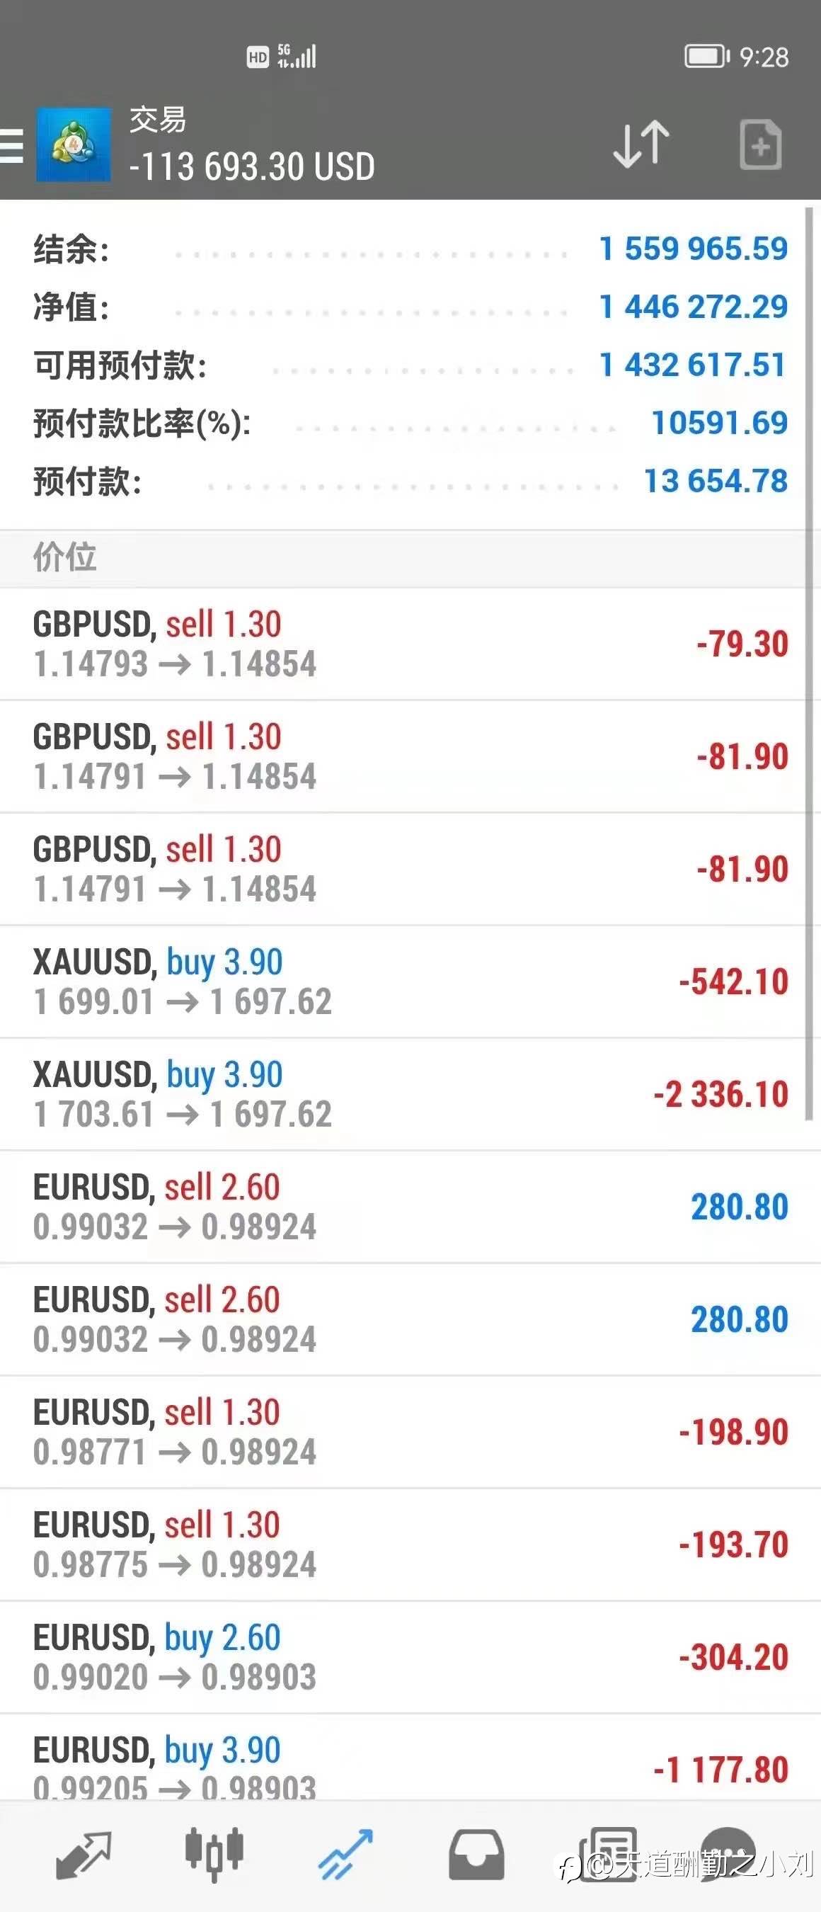821x1912 pixels.
Task: Create a new order with plus icon
Action: (760, 144)
